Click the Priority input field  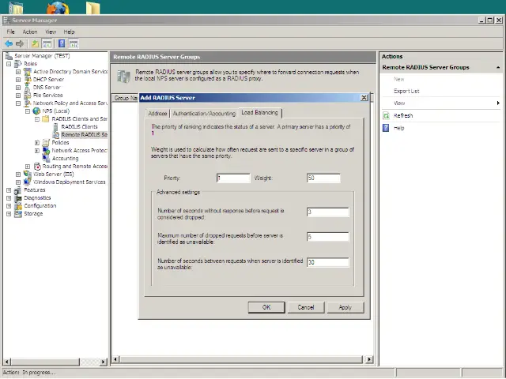(x=233, y=178)
